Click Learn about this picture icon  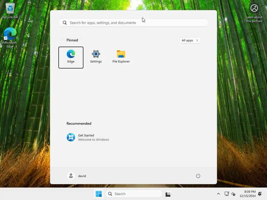254,13
